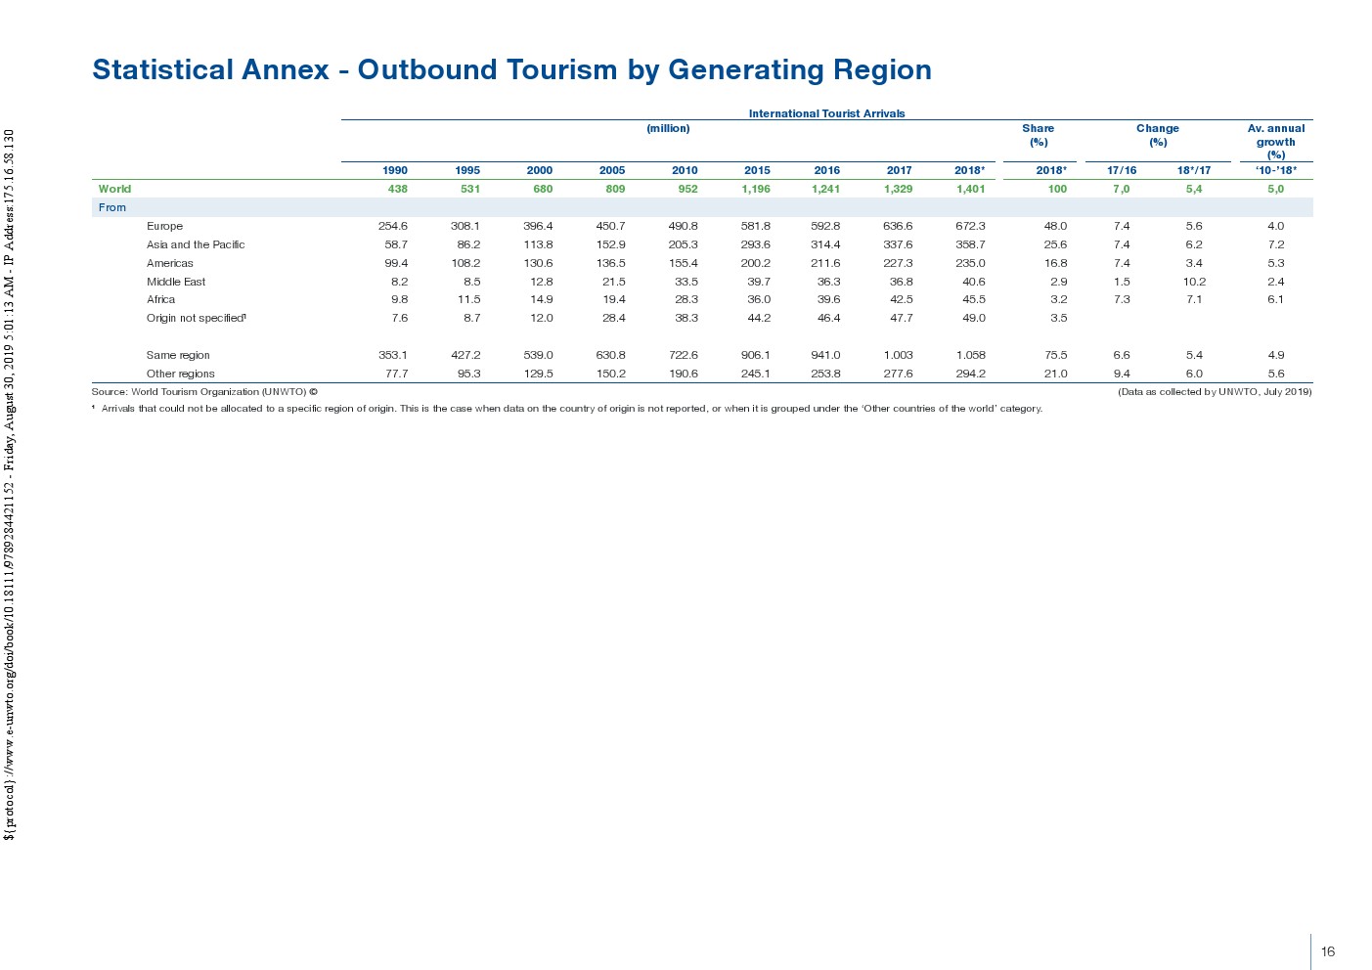Viewport: 1372px width, 970px height.
Task: Click the footnote about unallocated arrivals
Action: [571, 409]
